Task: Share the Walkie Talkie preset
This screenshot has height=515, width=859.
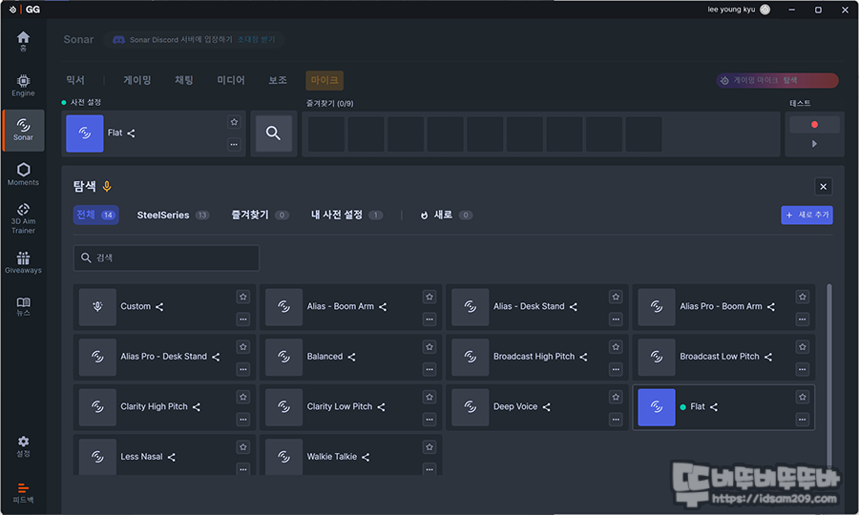Action: [x=366, y=457]
